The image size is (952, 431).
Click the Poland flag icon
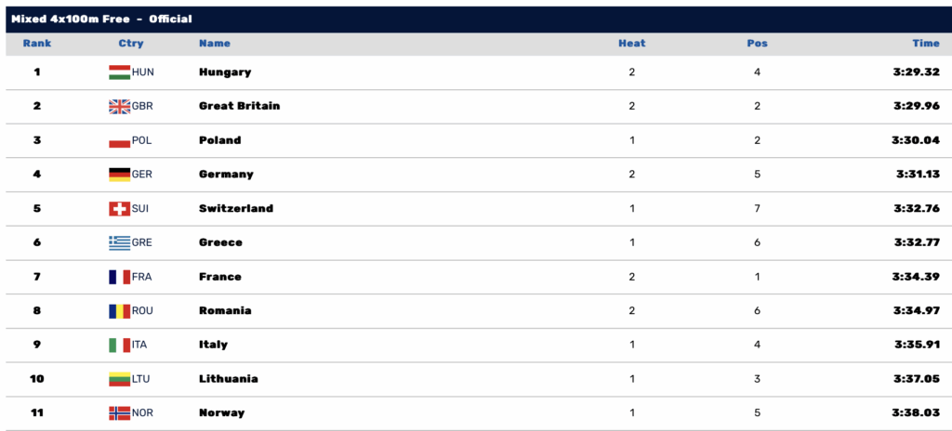119,141
